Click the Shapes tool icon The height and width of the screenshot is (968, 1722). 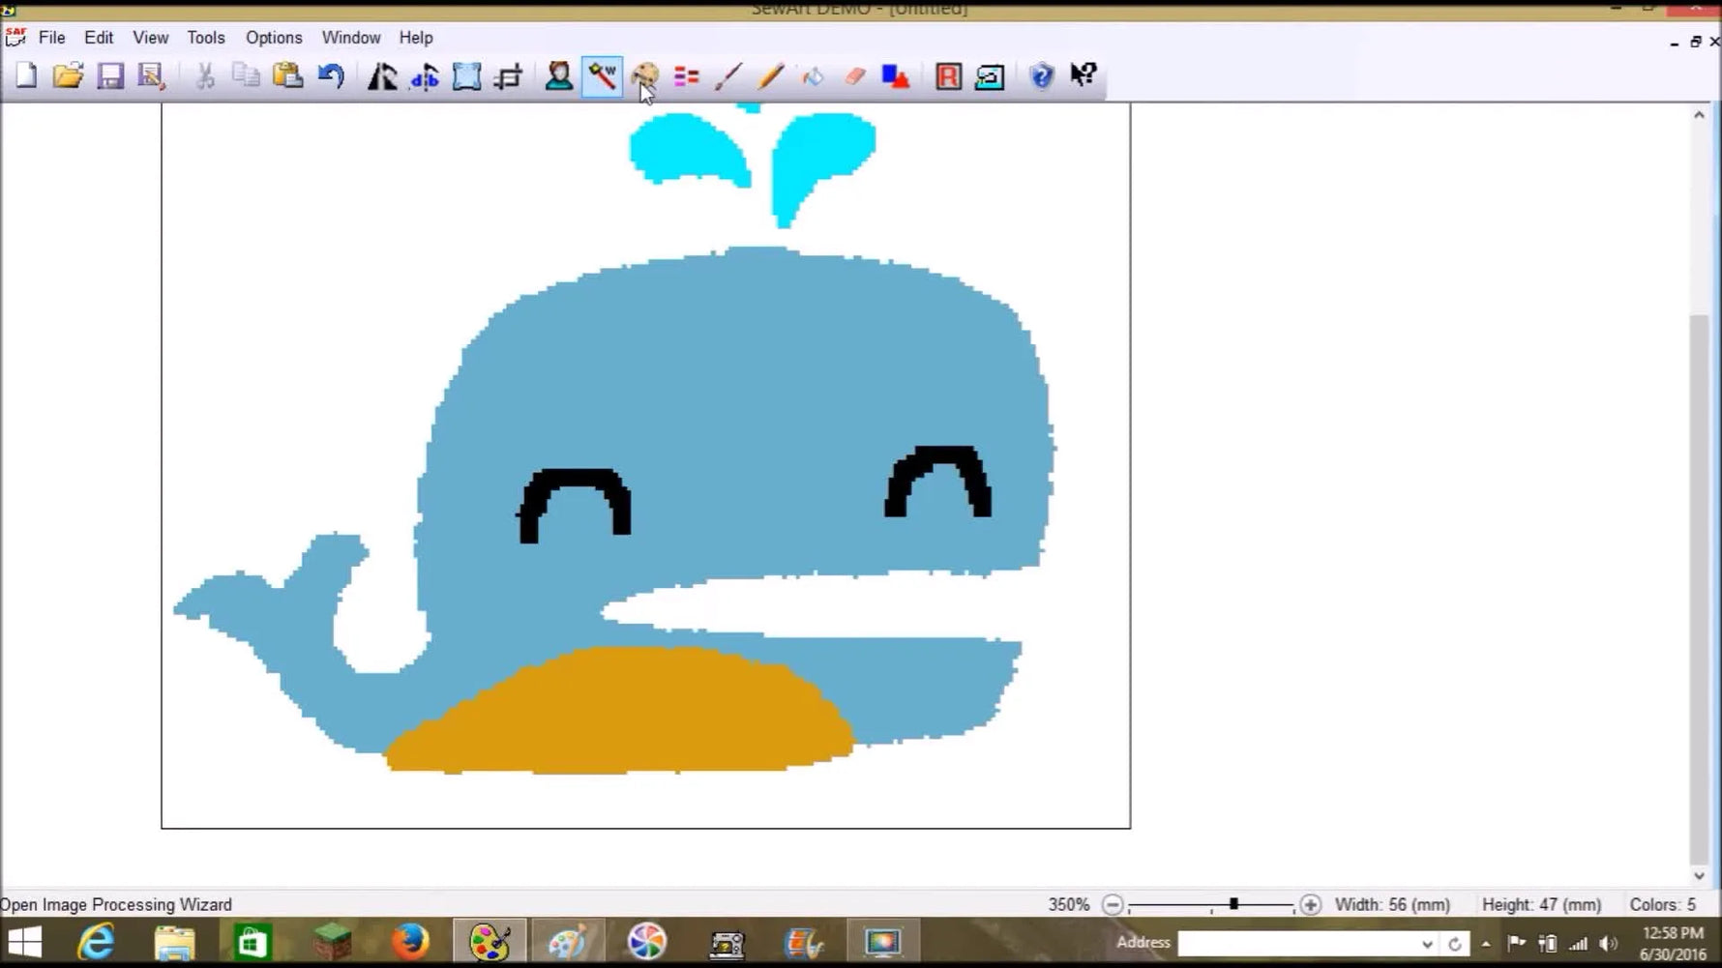(896, 75)
